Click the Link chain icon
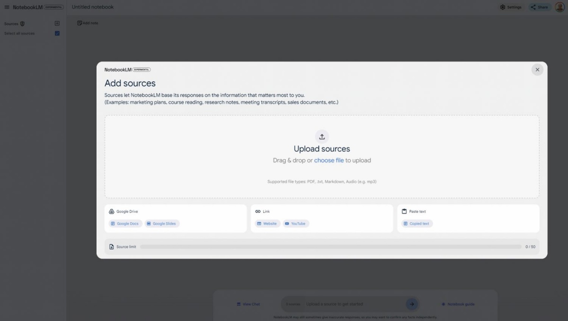568x321 pixels. click(x=258, y=212)
